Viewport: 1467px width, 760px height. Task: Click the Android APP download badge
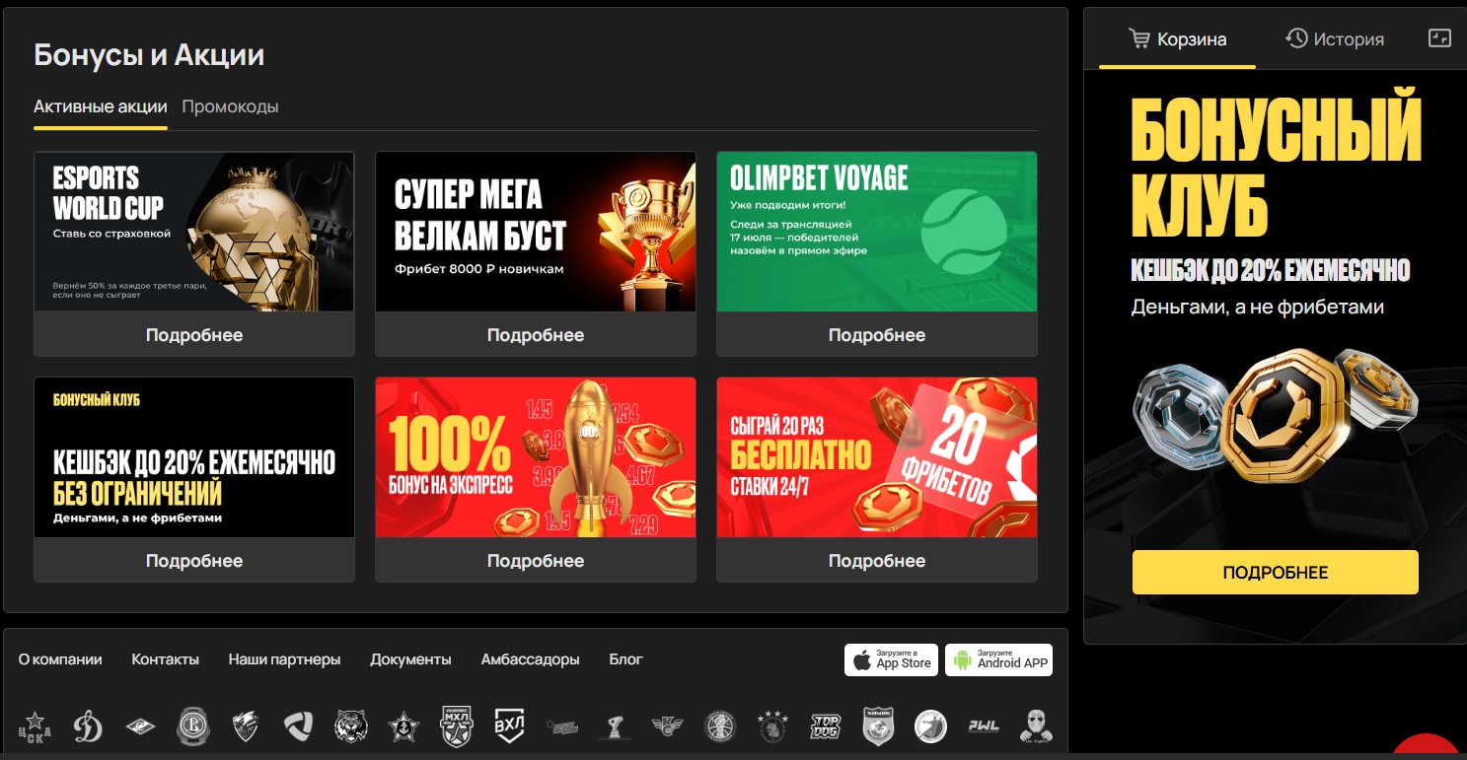tap(998, 659)
